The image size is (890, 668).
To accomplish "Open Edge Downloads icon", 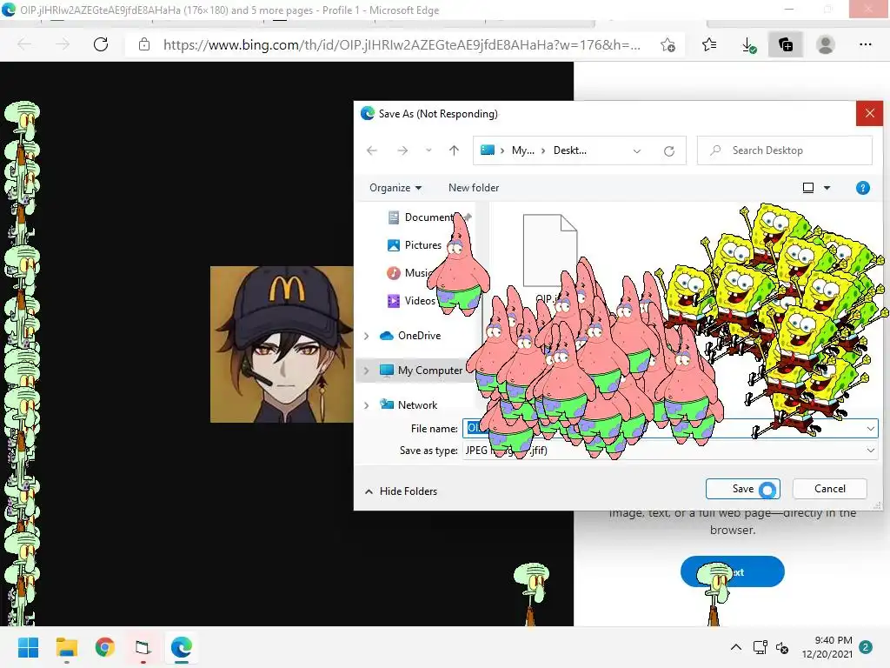I will tap(748, 45).
